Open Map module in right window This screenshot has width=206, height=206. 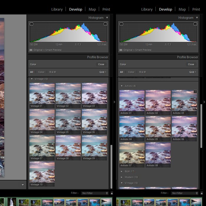click(x=182, y=9)
